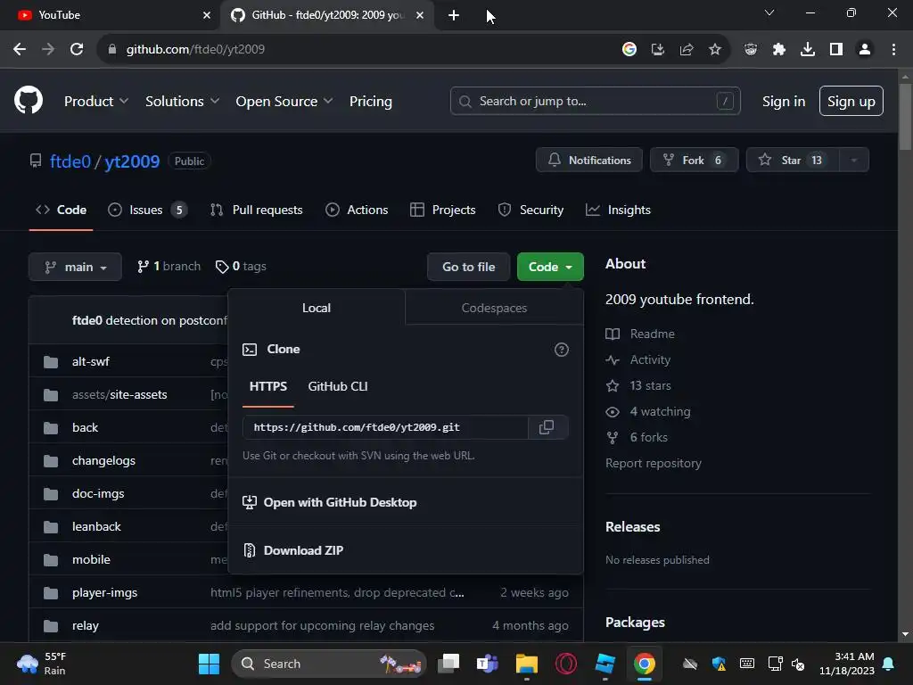The width and height of the screenshot is (913, 685).
Task: Click the GitHub Octocat logo
Action: pyautogui.click(x=29, y=100)
